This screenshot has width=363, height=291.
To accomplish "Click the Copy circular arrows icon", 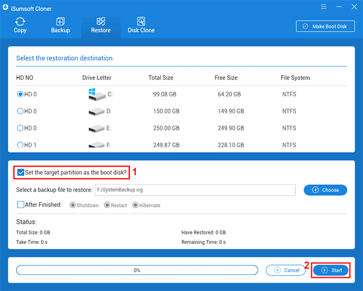I will [x=20, y=22].
